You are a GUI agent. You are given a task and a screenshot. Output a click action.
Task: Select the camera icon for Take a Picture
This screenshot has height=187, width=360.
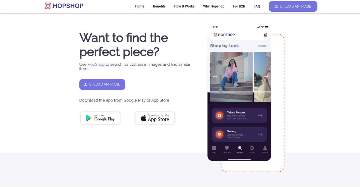219,115
